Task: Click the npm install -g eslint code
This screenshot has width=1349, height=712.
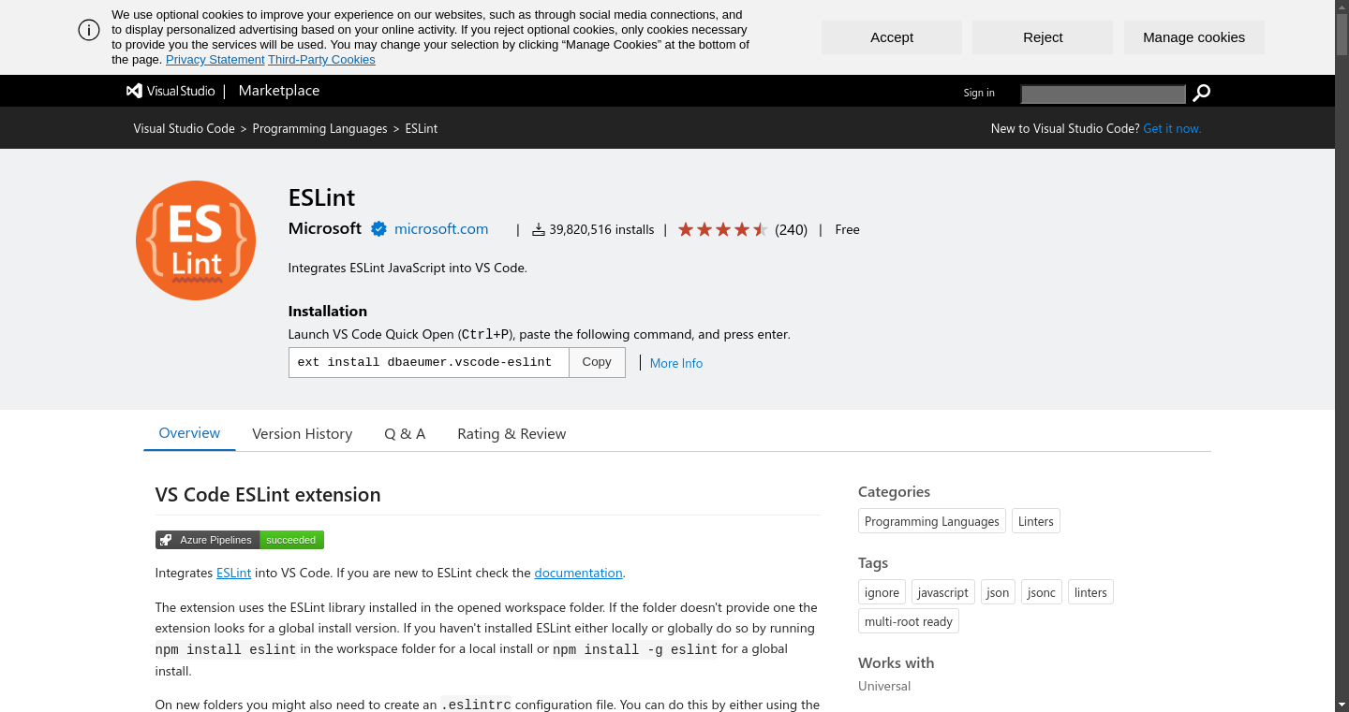Action: pos(635,649)
